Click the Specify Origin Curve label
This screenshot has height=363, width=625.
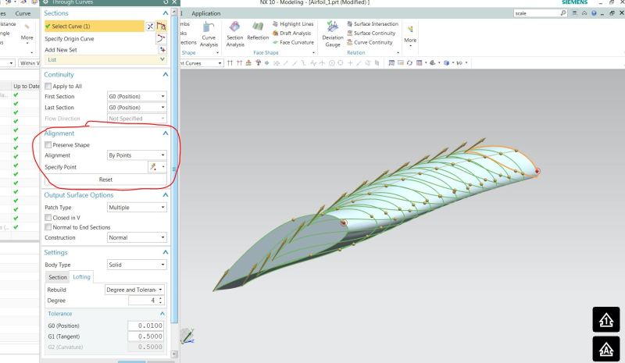point(70,39)
